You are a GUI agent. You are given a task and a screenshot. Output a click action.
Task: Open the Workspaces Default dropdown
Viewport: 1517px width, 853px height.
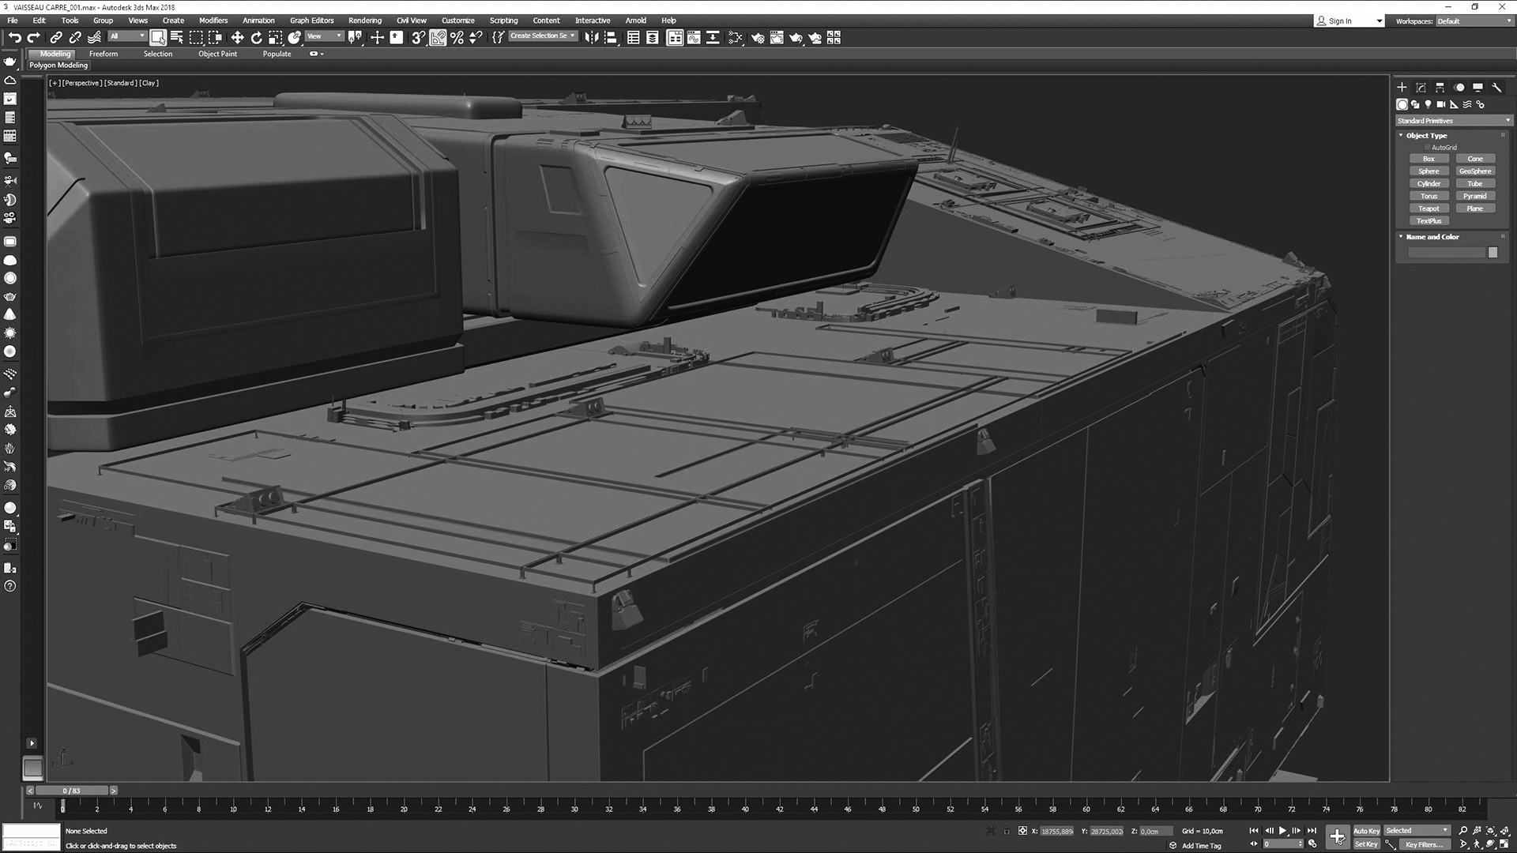point(1474,21)
